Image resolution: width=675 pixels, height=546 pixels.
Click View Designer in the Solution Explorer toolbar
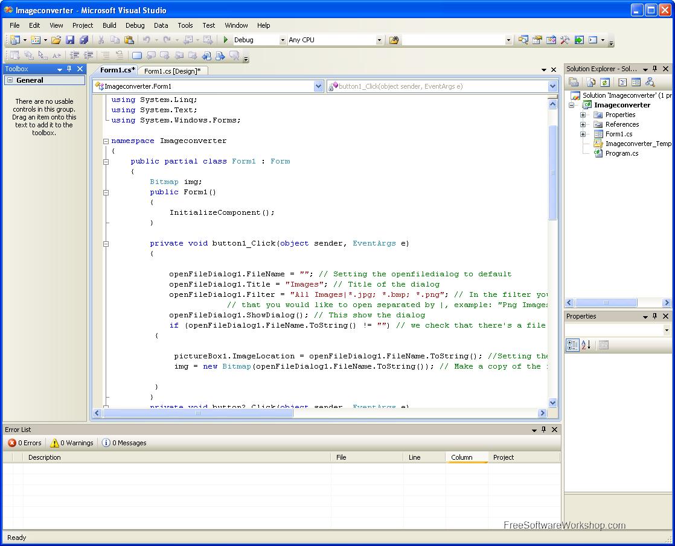636,82
